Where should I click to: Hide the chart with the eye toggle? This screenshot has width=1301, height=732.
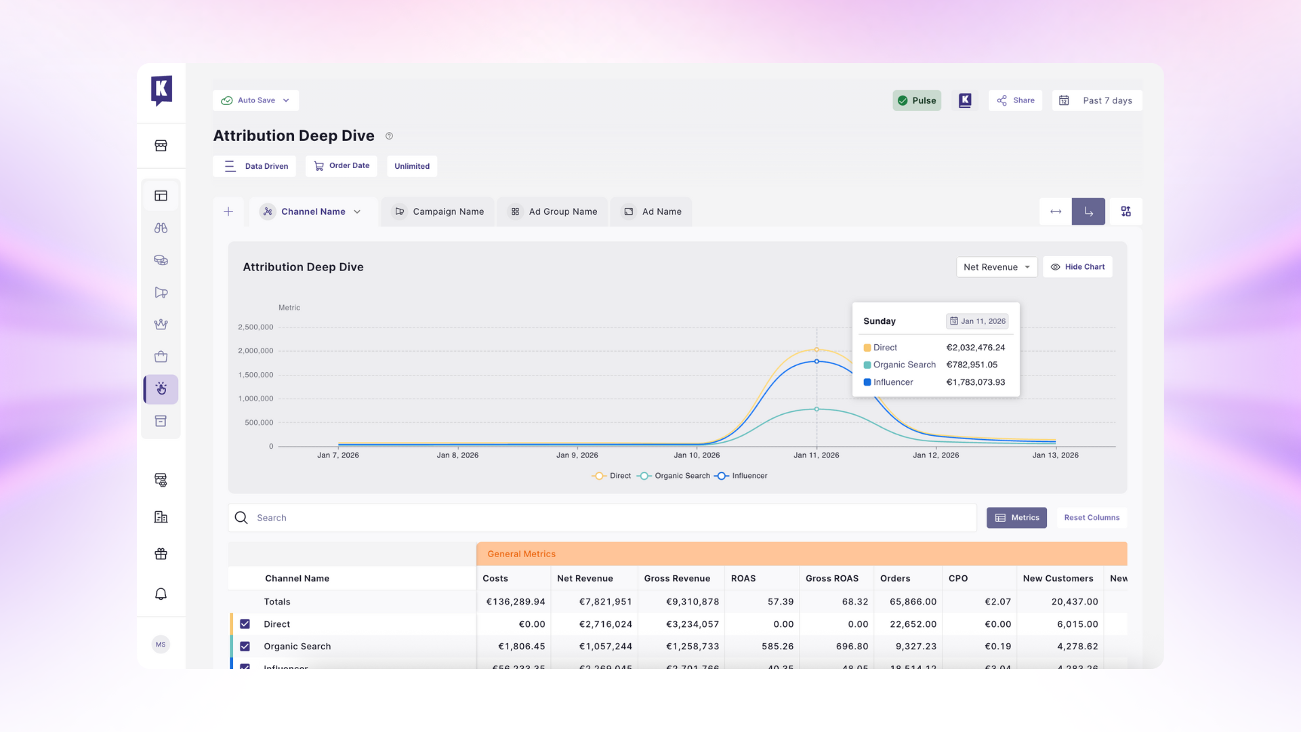click(1077, 267)
